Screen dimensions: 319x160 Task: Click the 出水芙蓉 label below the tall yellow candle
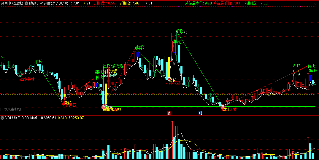coord(174,83)
